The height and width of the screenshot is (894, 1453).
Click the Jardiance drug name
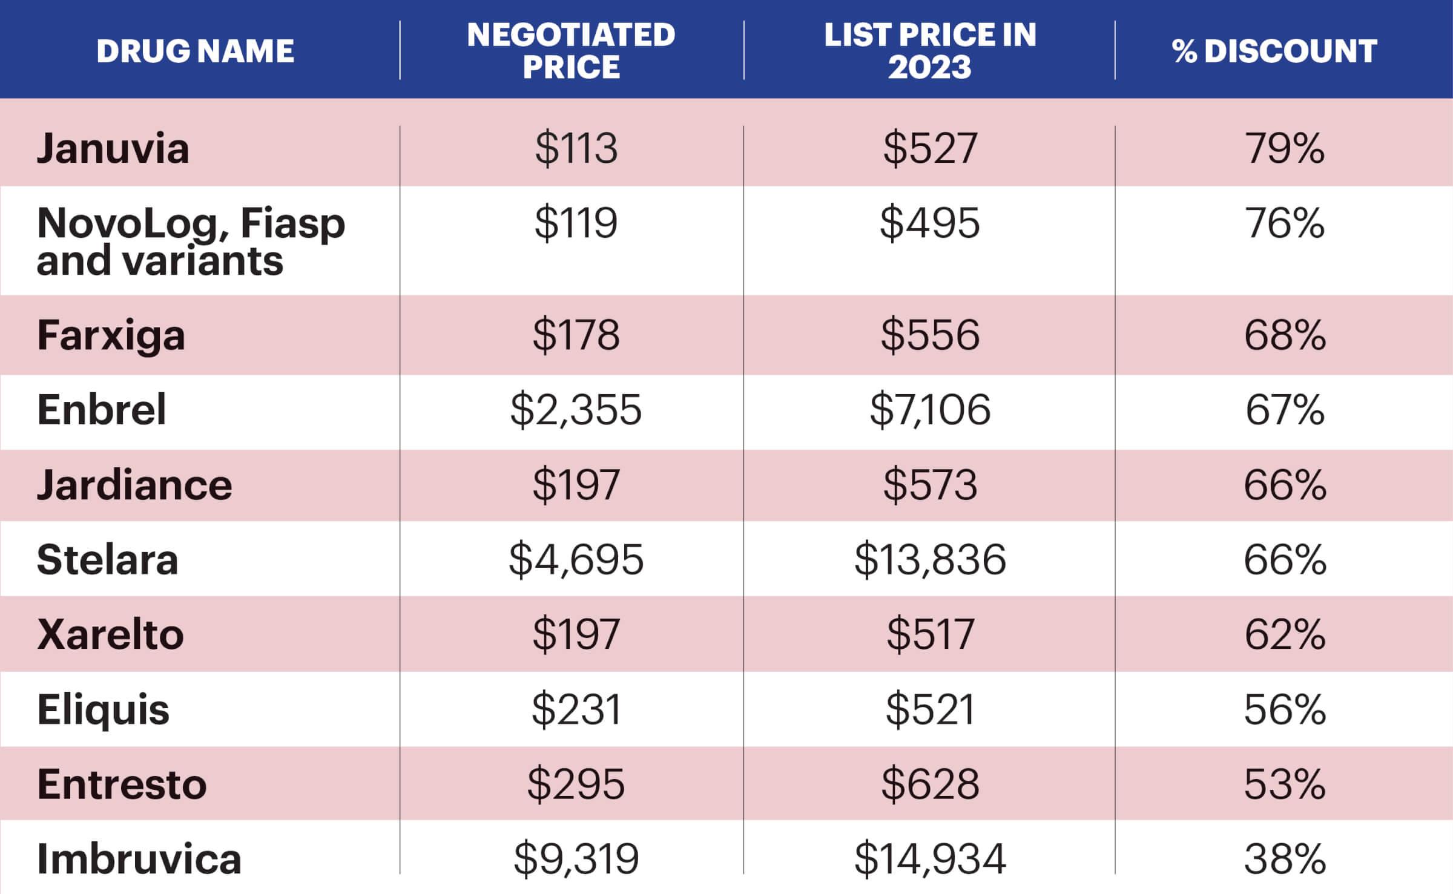click(x=134, y=485)
